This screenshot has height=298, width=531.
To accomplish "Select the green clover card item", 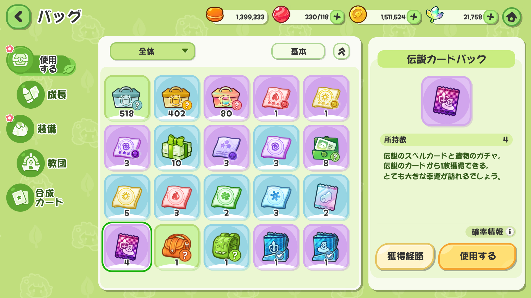I will pyautogui.click(x=227, y=197).
